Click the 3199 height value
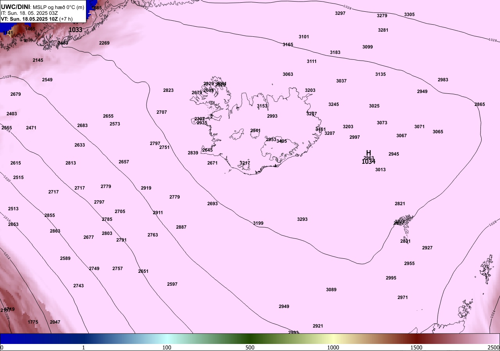This screenshot has width=500, height=351. (x=258, y=223)
